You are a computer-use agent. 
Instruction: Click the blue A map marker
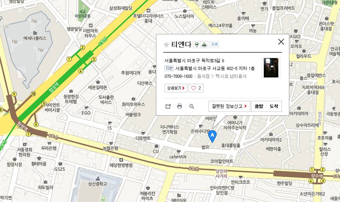point(212,136)
